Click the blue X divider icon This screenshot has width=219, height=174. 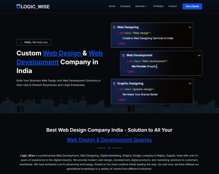click(109, 148)
